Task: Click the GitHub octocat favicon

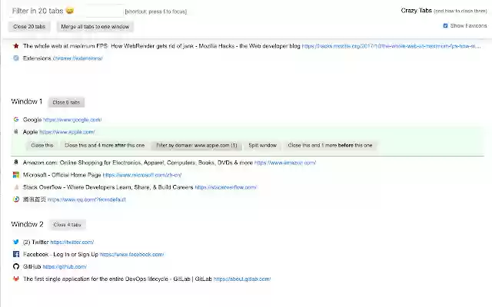Action: (x=15, y=266)
